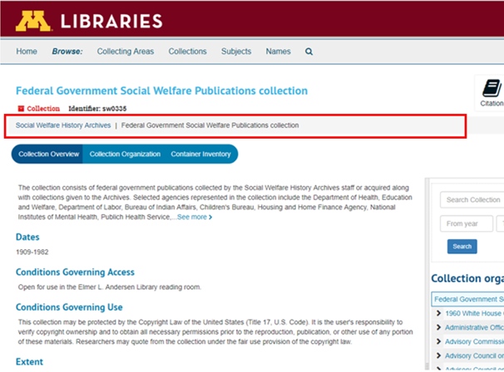Go to Home in navigation bar

click(27, 51)
